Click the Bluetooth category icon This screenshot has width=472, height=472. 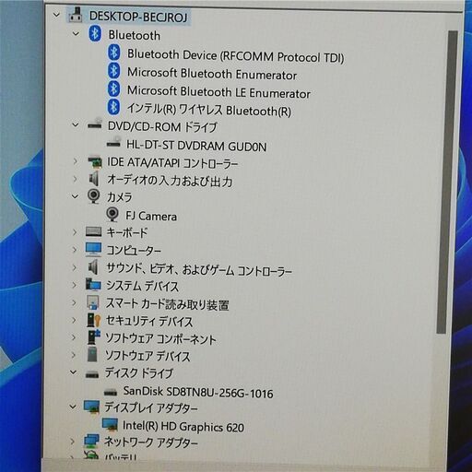(x=95, y=33)
